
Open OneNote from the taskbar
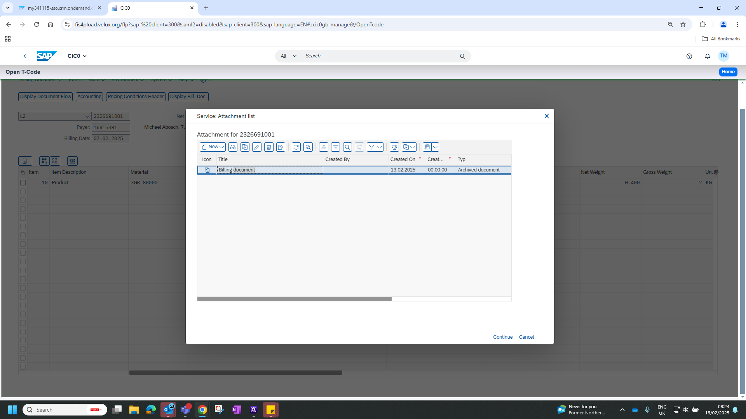pos(237,410)
